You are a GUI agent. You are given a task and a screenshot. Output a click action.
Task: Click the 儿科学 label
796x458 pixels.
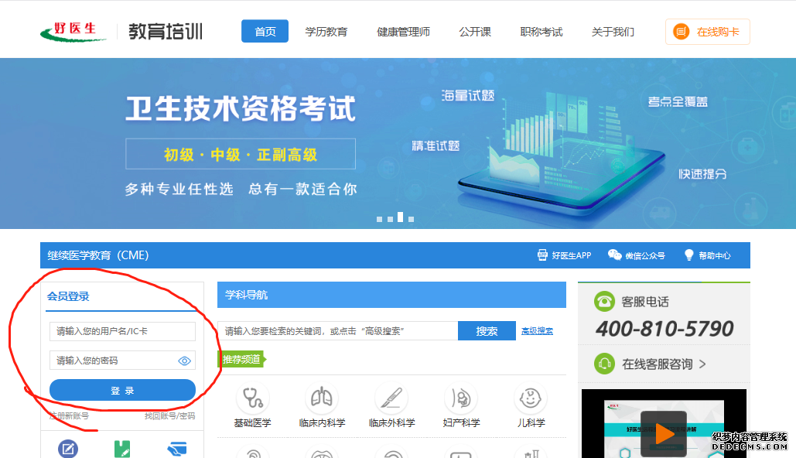click(531, 423)
